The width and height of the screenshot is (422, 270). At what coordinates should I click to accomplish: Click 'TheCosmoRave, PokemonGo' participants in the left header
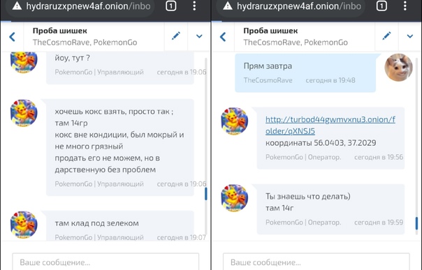tap(85, 43)
